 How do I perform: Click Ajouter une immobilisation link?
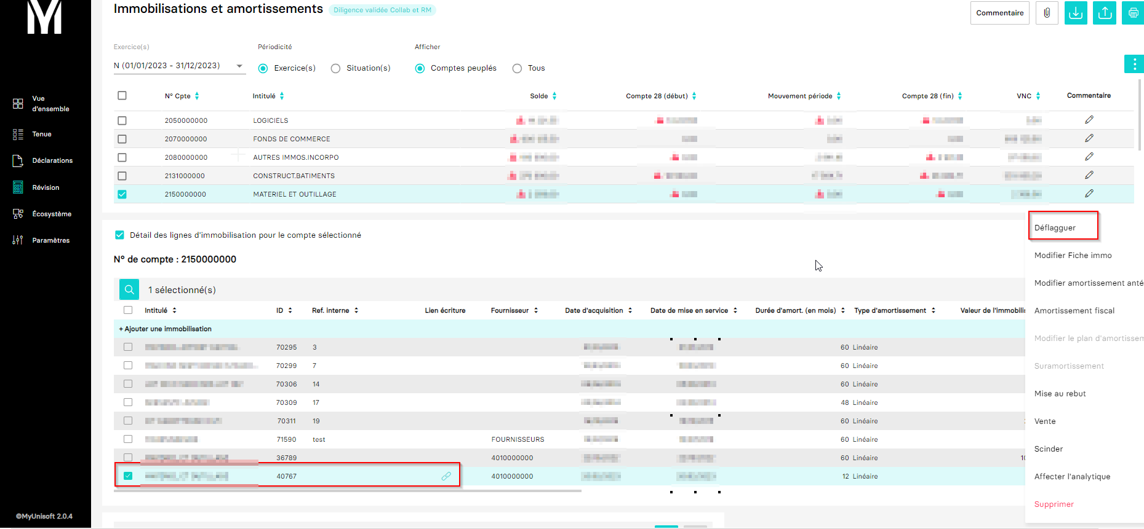coord(166,329)
